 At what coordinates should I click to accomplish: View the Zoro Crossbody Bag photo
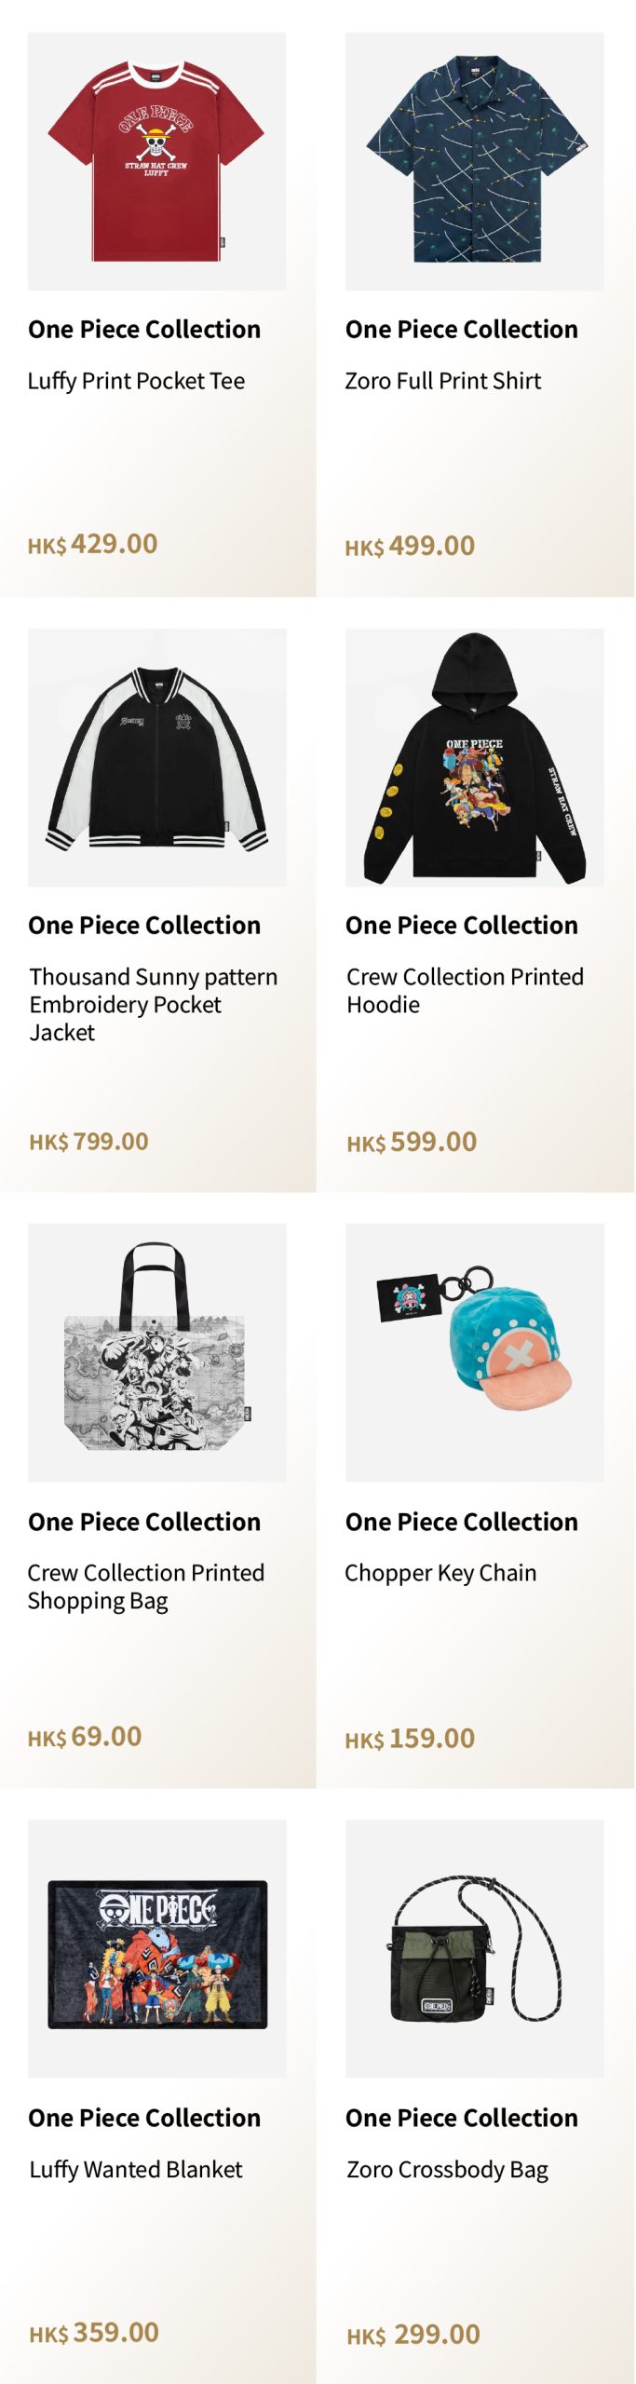click(x=474, y=1948)
